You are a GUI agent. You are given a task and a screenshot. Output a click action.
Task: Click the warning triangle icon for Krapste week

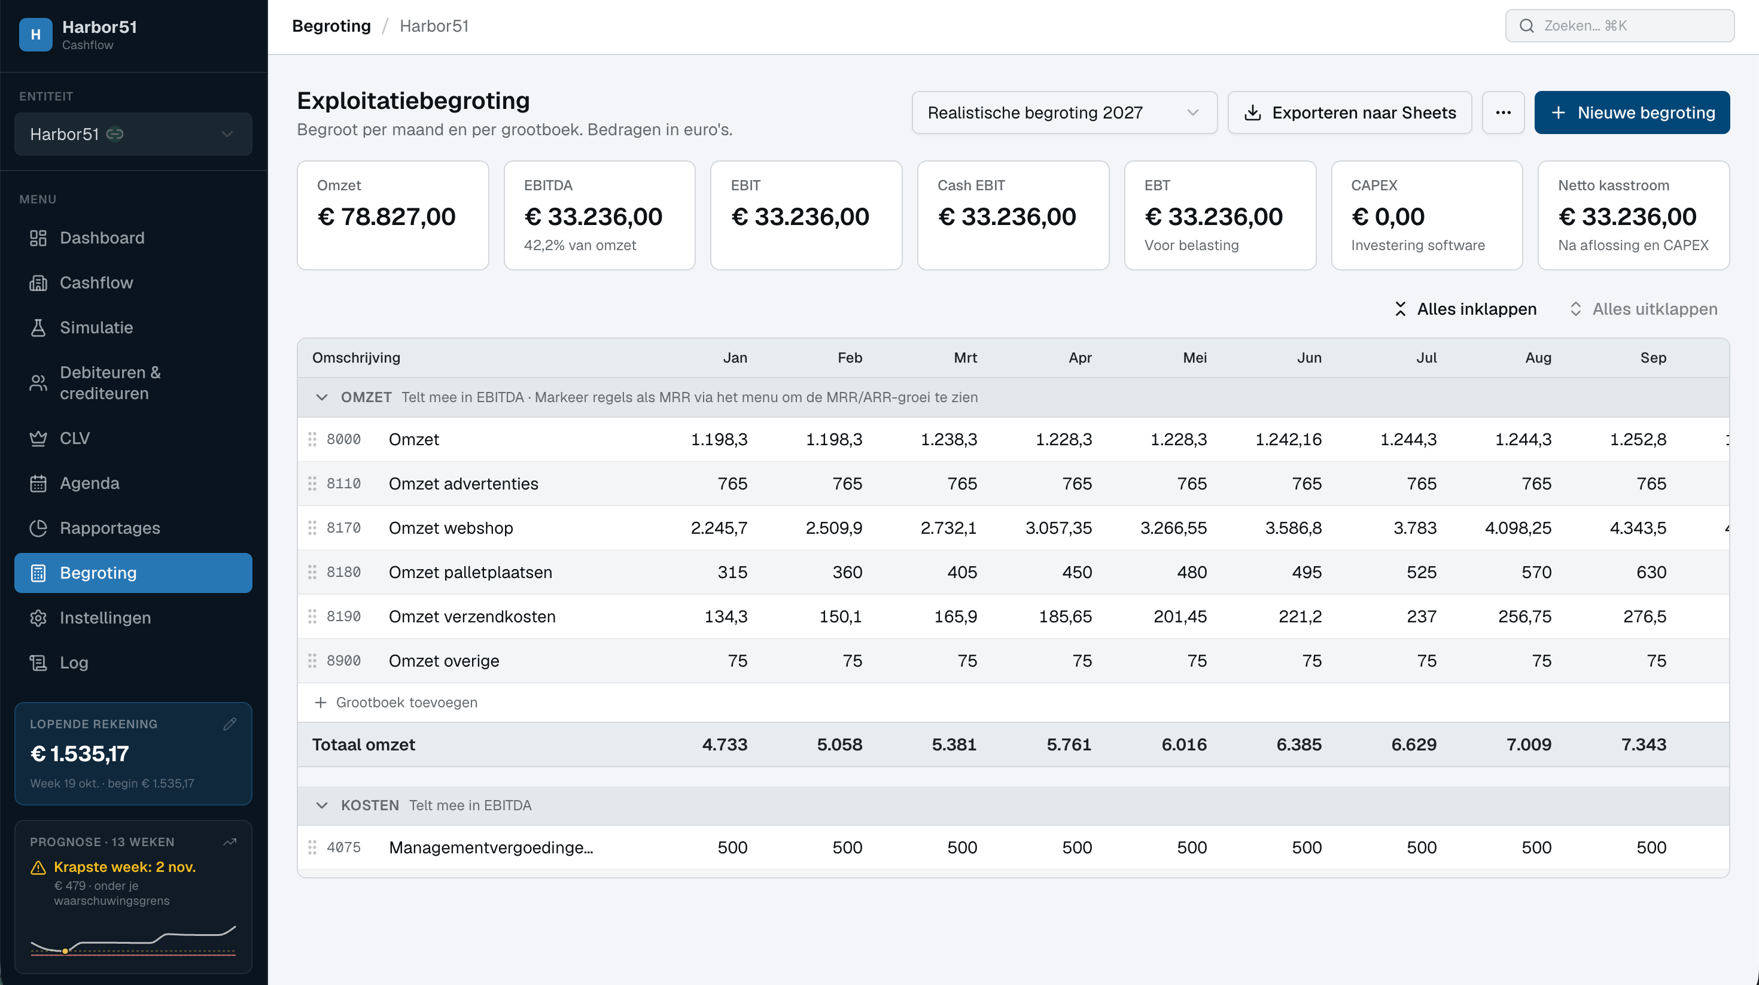point(38,868)
